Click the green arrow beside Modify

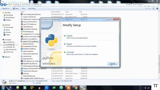pyautogui.click(x=65, y=36)
